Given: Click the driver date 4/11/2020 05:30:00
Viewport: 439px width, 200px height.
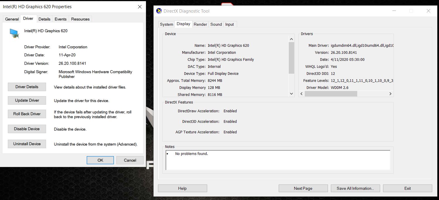Looking at the screenshot, I should [348, 59].
